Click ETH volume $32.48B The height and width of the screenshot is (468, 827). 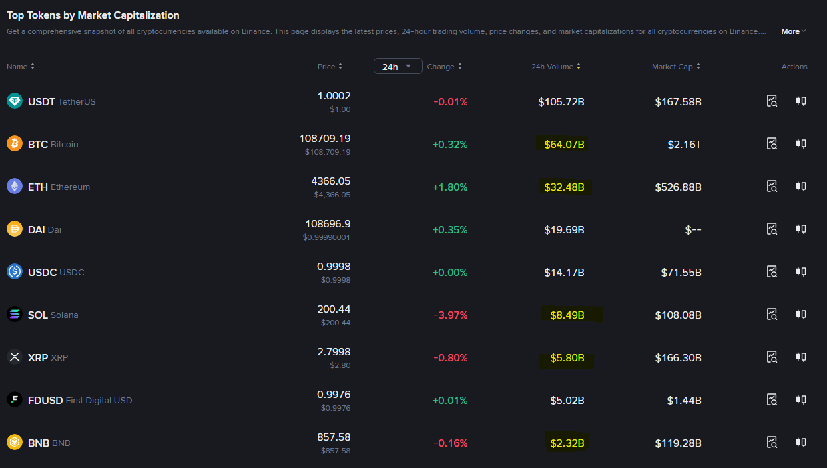pos(564,187)
